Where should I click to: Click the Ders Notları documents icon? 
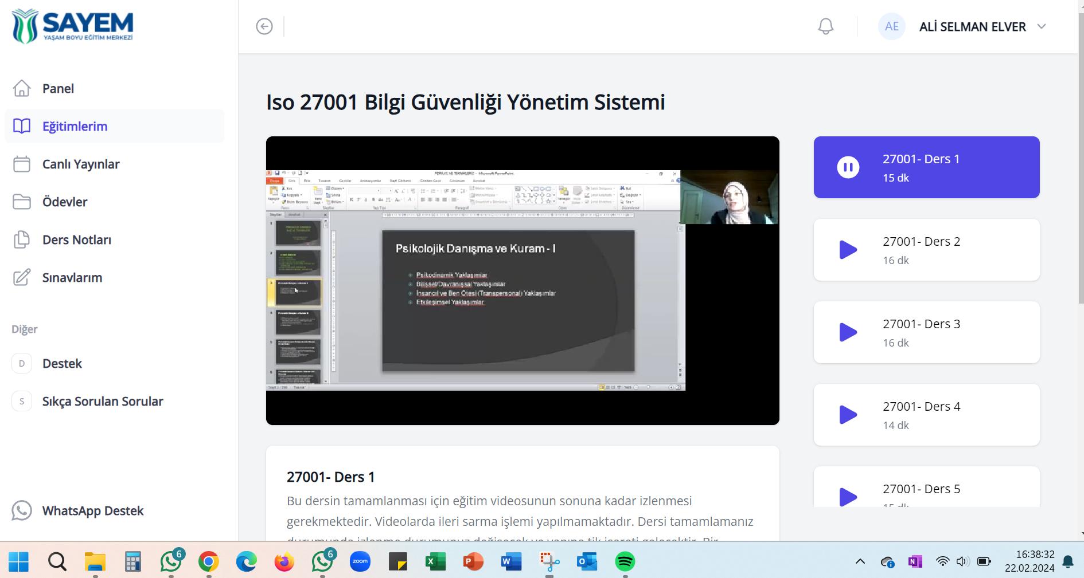(22, 239)
